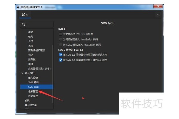This screenshot has width=179, height=119.
Task: Collapse the 输入/输出 tree section
Action: (22, 73)
